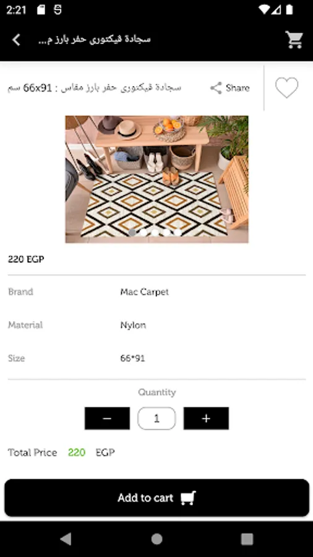This screenshot has width=313, height=557.
Task: Jump to second image carousel dot
Action: tap(144, 232)
